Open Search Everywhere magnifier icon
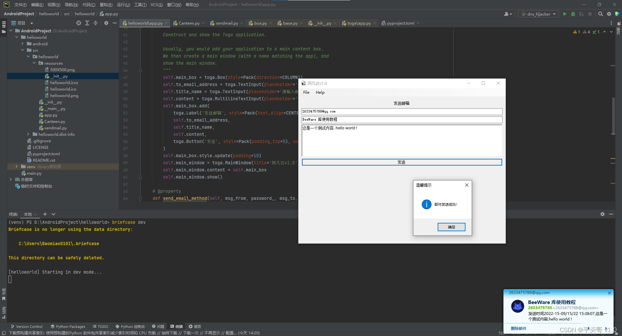 600,14
